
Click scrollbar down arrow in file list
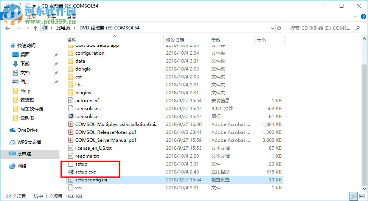coord(364,189)
